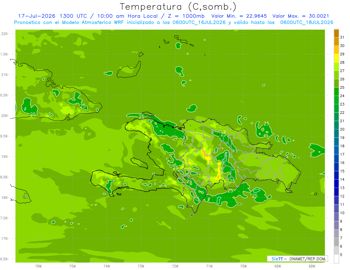Viewport: 350px width, 270px height.
Task: Click the '69W' longitude axis label
Action: [x=278, y=266]
